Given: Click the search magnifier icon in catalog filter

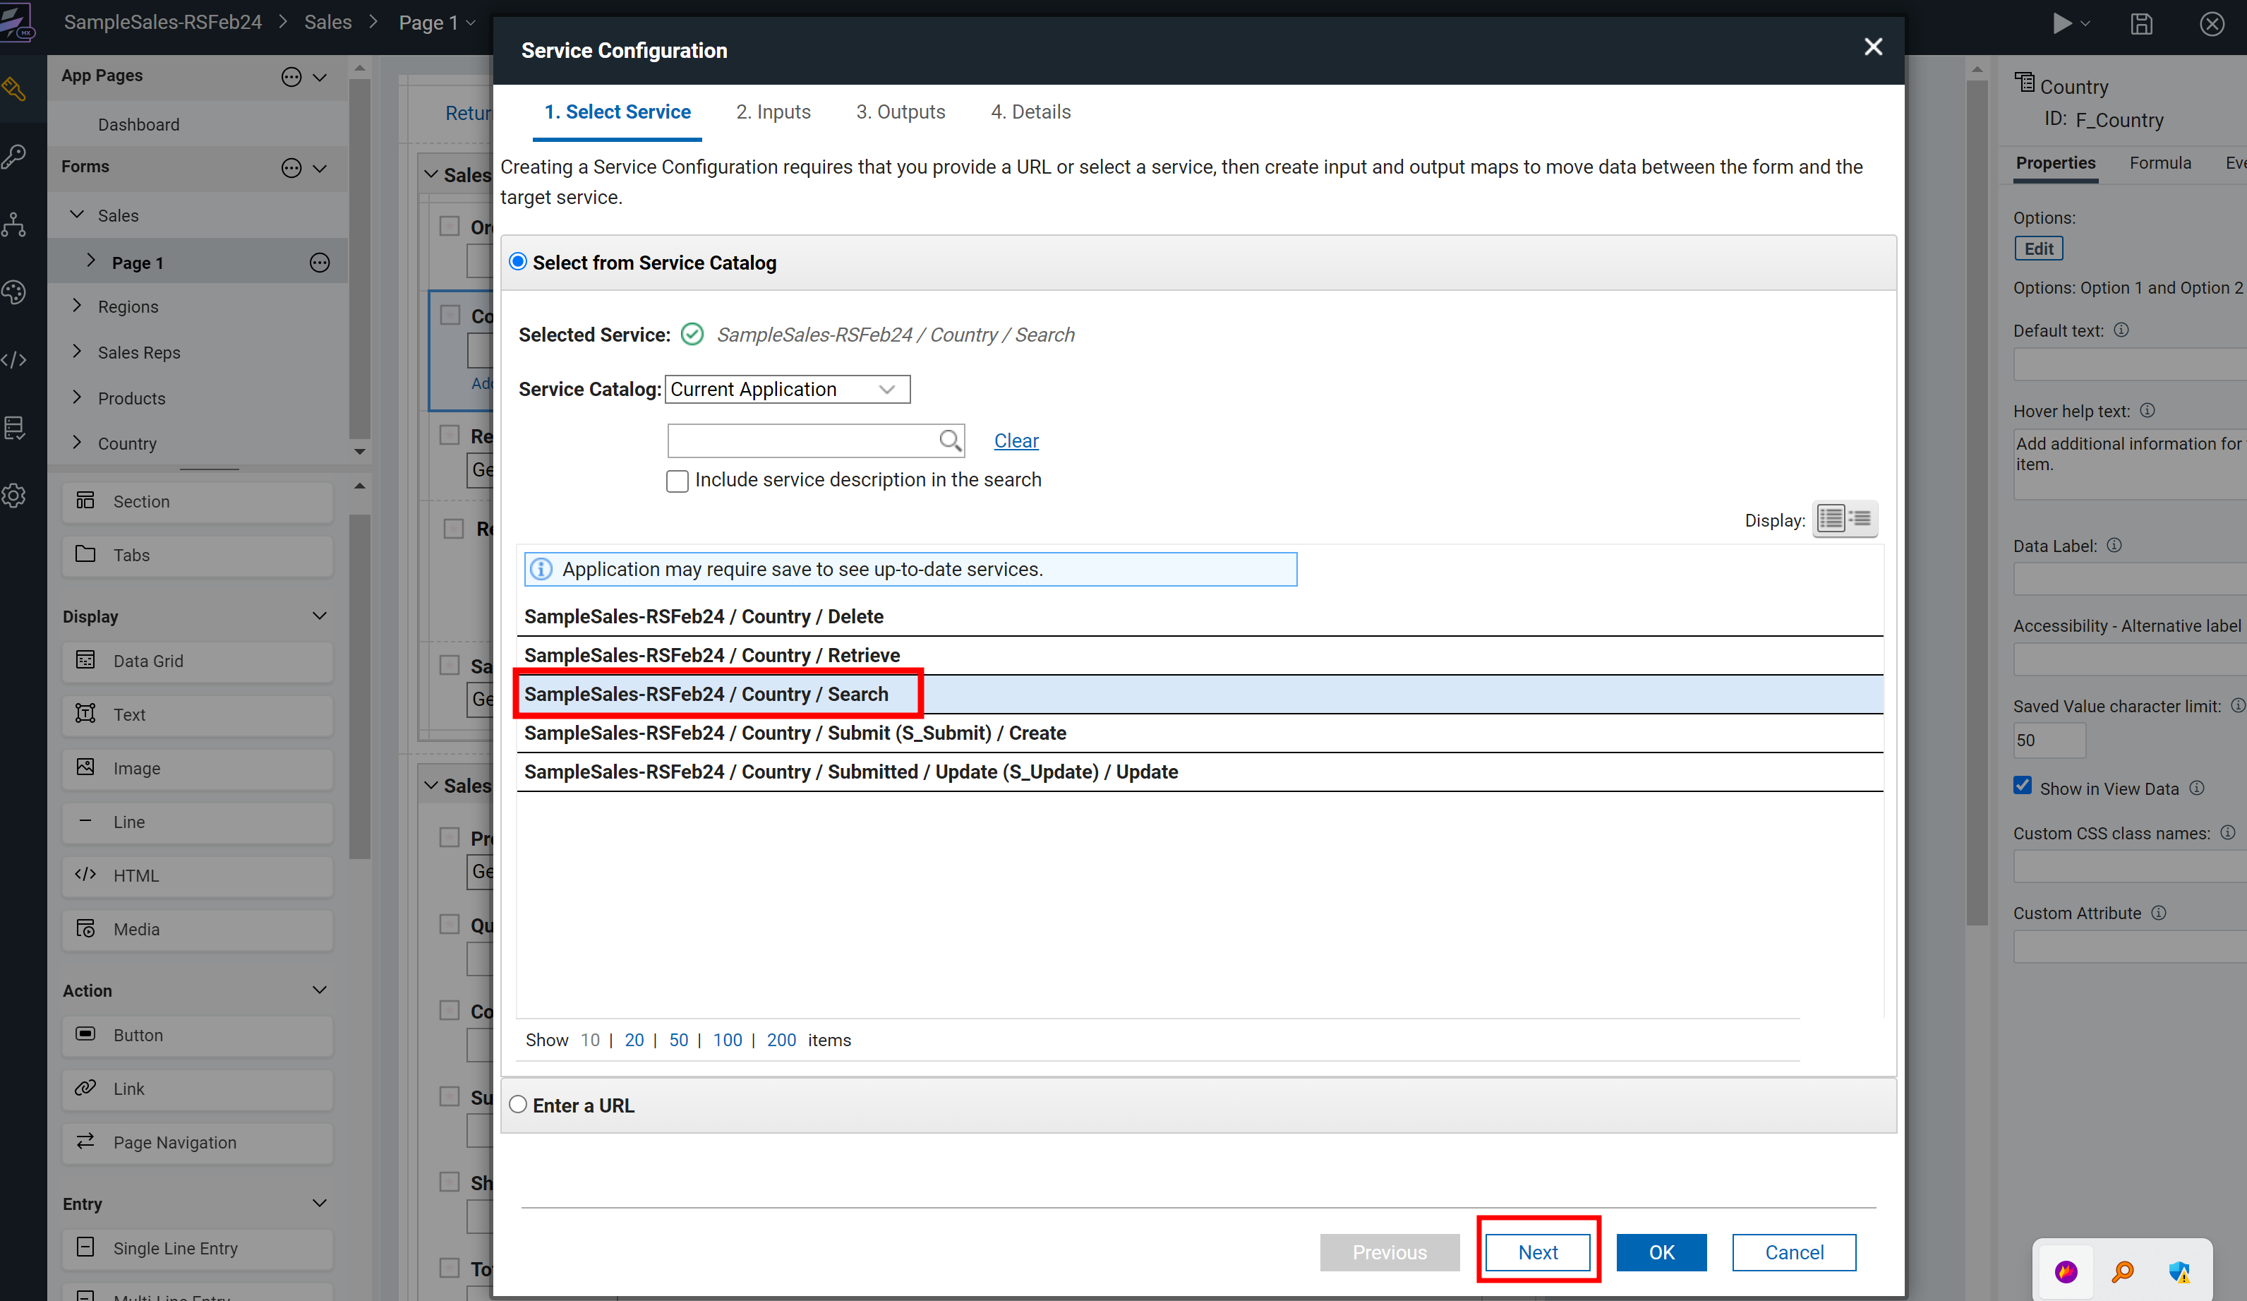Looking at the screenshot, I should pos(950,440).
